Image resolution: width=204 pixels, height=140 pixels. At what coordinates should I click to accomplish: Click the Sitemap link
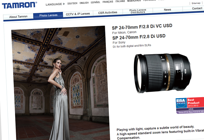[196, 3]
